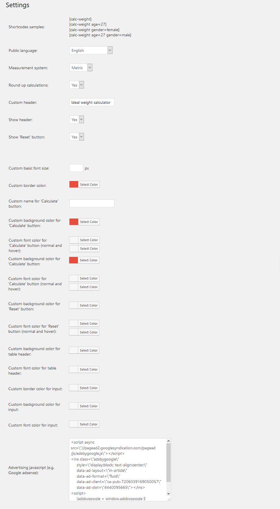Choose a background color for input
Viewport: 280px width, 509px height.
[88, 406]
